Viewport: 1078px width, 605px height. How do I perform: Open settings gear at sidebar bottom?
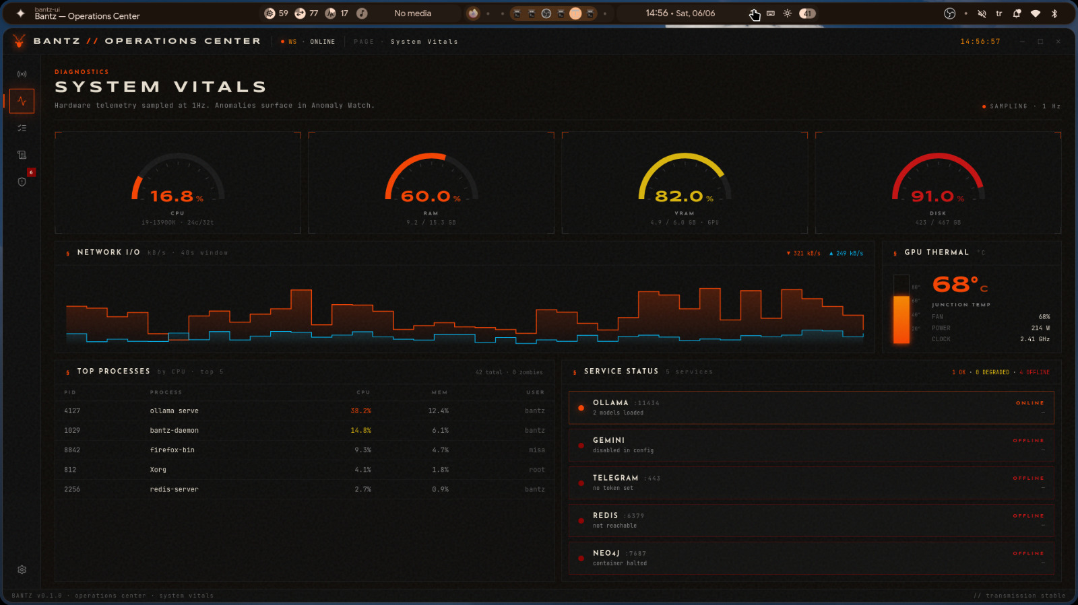coord(22,569)
